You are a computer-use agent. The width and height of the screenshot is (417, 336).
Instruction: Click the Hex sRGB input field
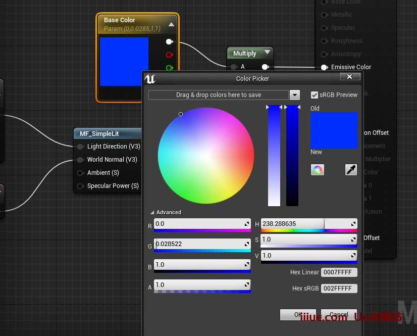point(339,289)
